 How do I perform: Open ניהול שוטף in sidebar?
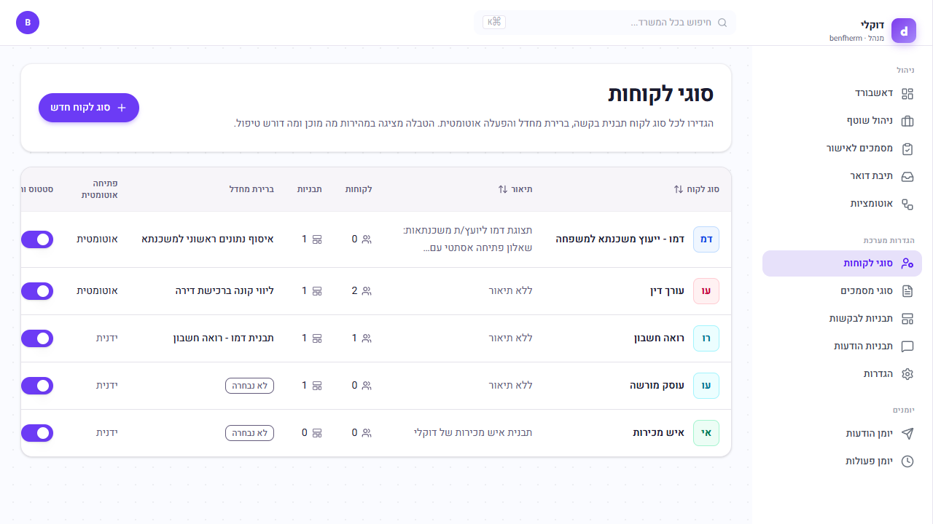pos(843,121)
